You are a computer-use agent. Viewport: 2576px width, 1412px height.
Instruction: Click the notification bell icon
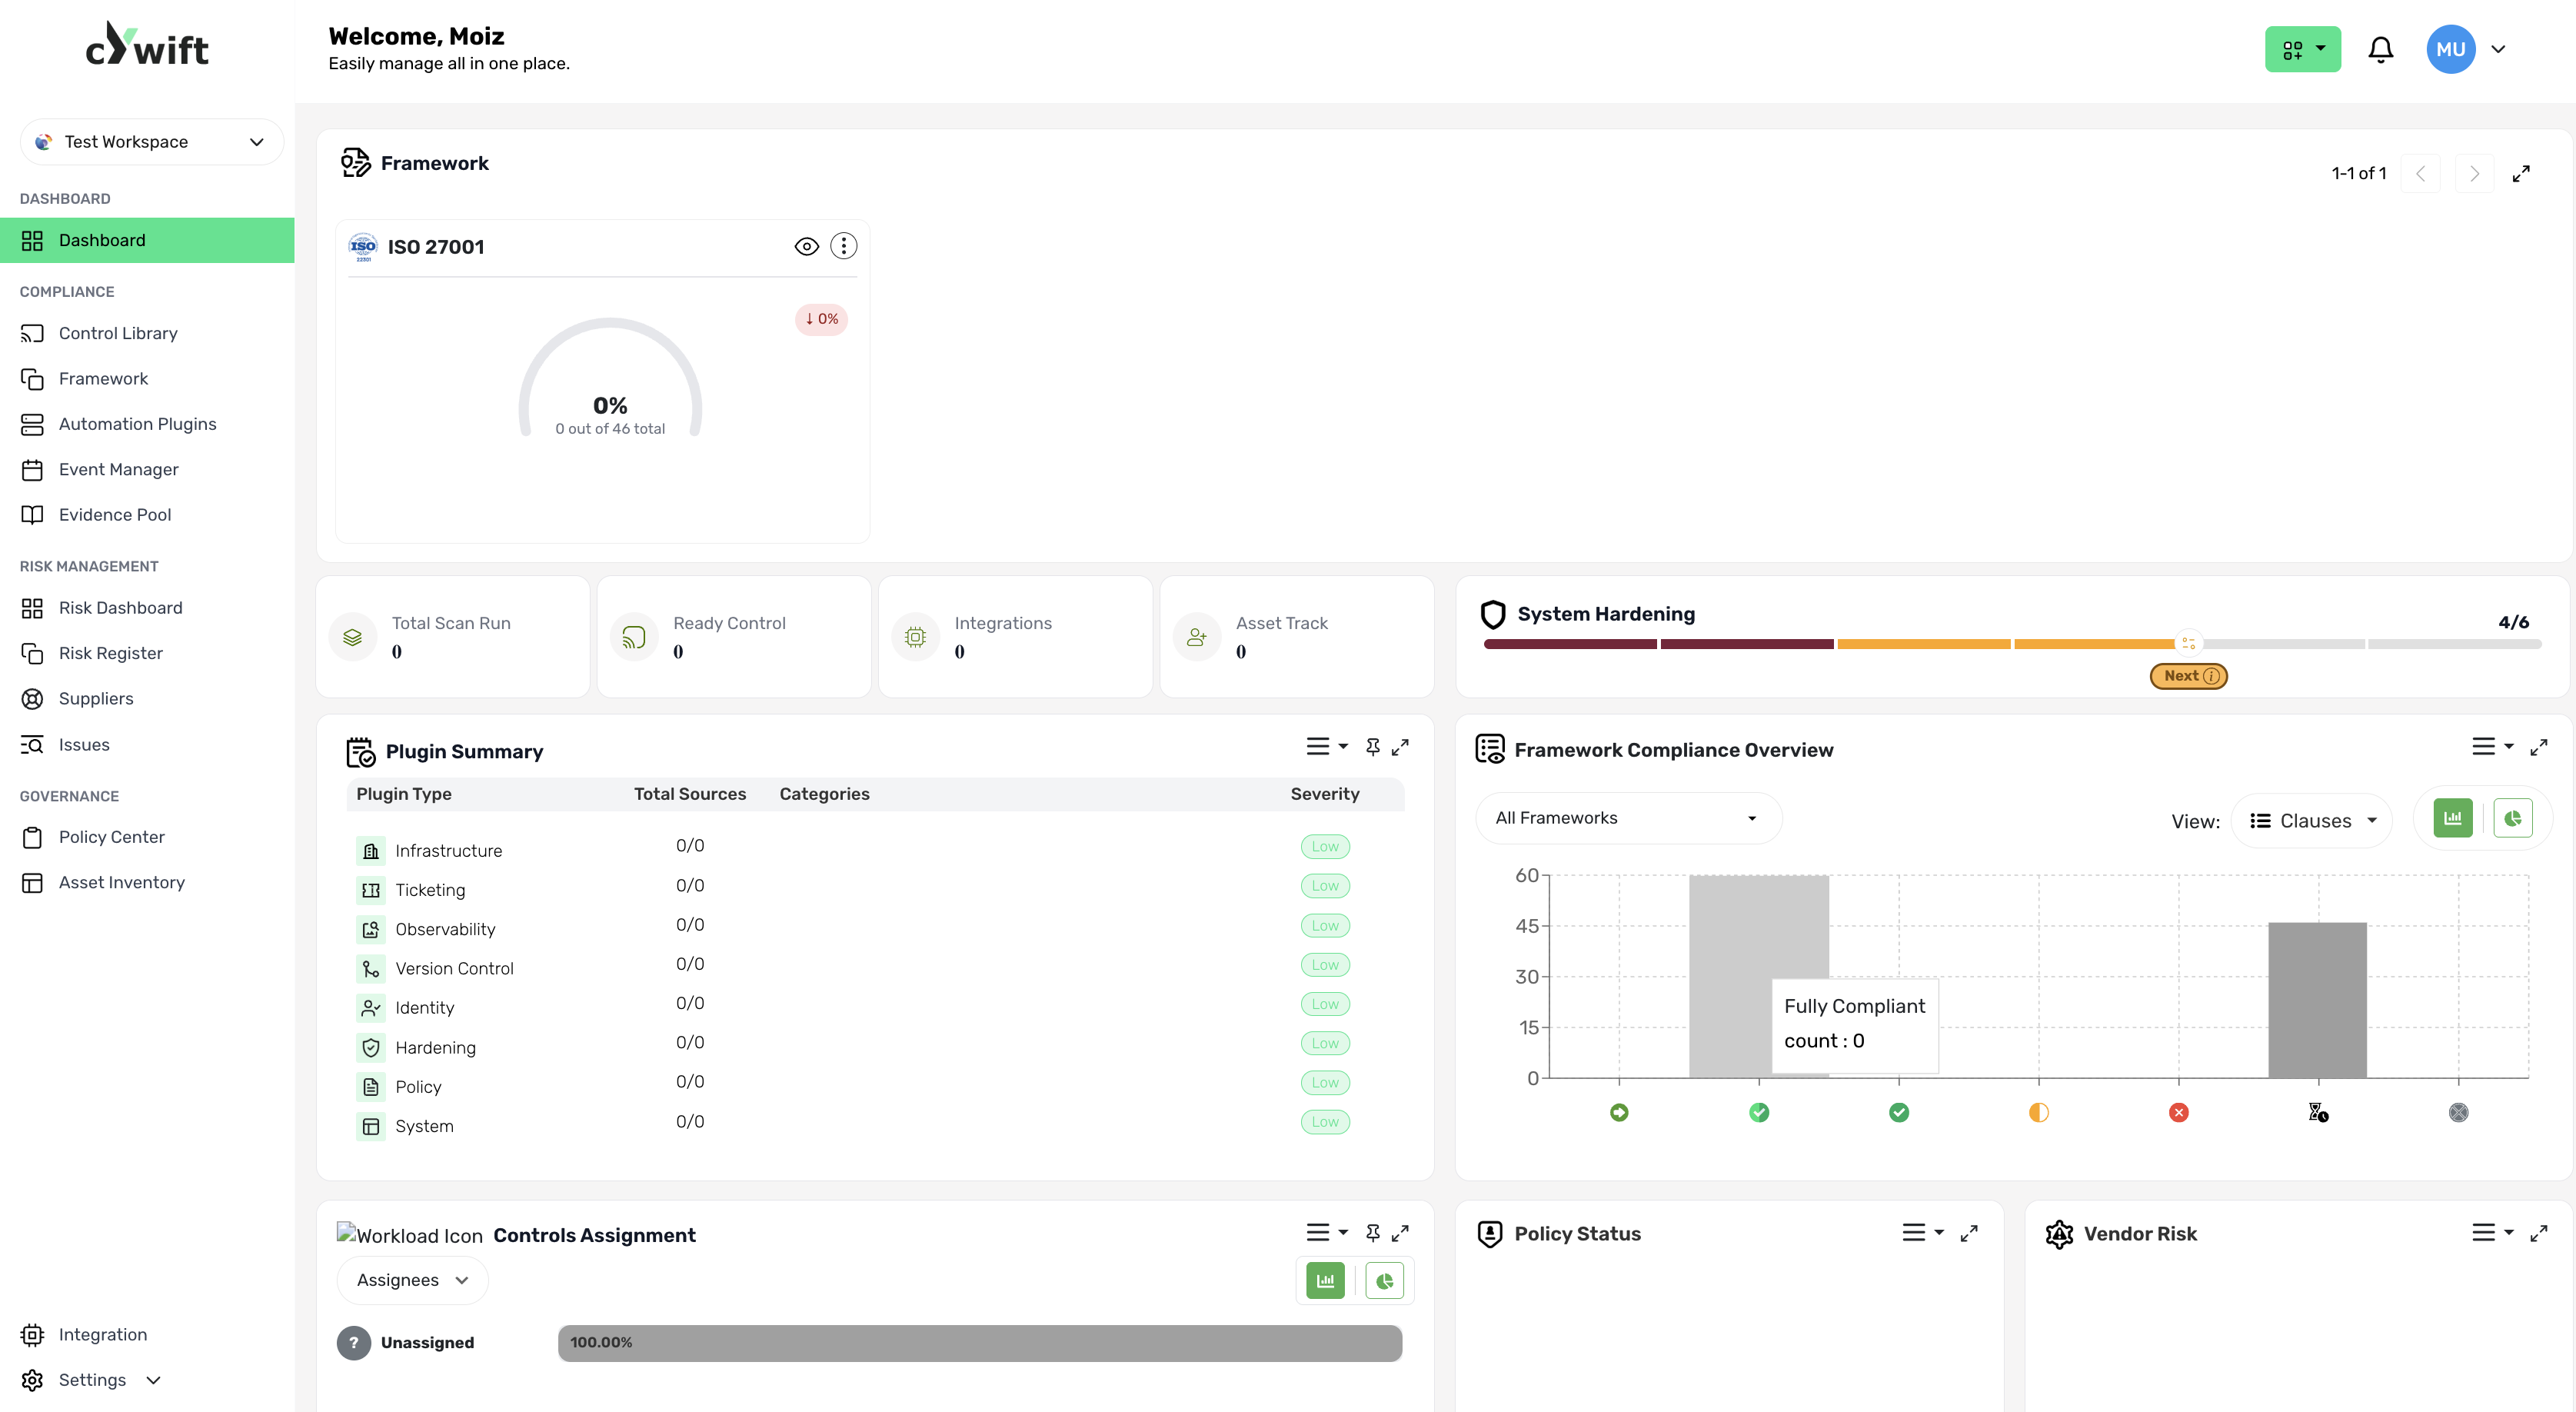click(x=2380, y=50)
